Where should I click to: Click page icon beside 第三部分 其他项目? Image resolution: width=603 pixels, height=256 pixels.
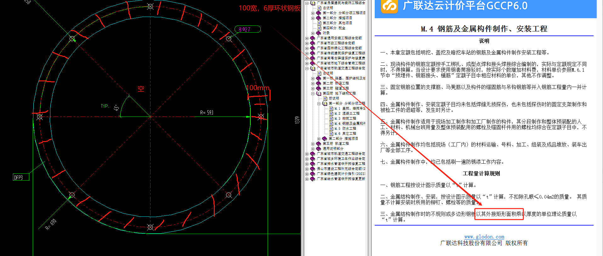point(319,23)
